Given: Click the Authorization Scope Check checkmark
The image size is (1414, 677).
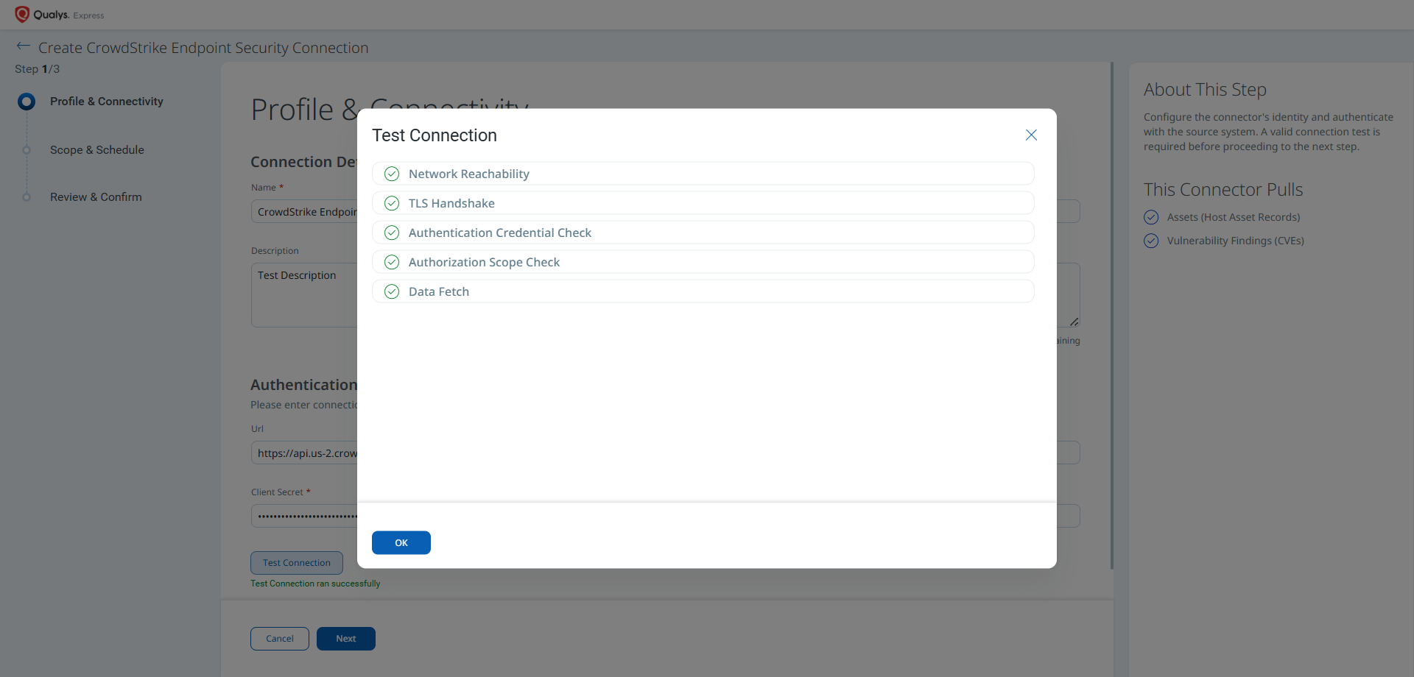Looking at the screenshot, I should tap(392, 262).
